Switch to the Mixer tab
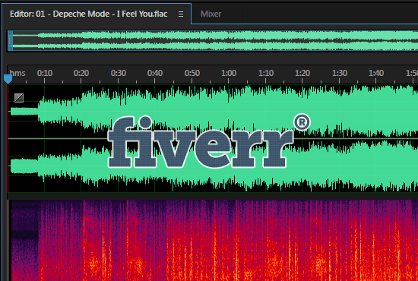Screen dimensions: 418x281 (x=211, y=14)
